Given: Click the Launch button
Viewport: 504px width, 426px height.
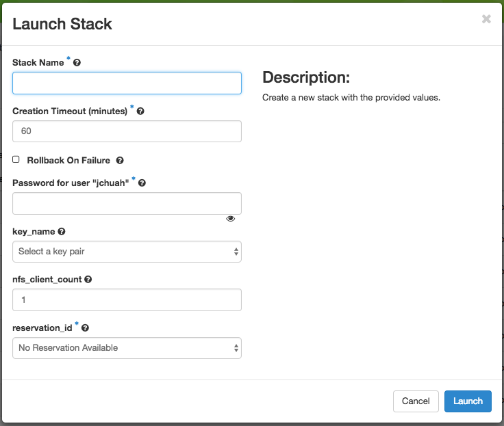Looking at the screenshot, I should click(468, 401).
